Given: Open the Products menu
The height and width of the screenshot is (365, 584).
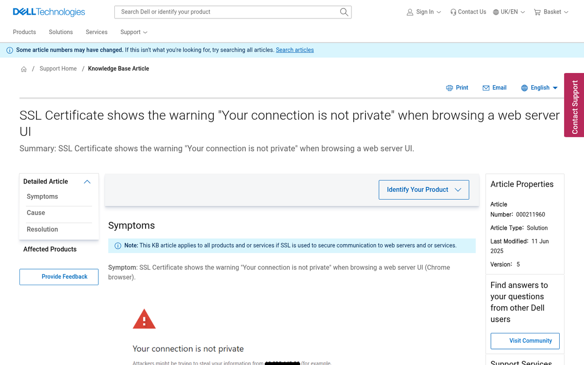Looking at the screenshot, I should (24, 32).
